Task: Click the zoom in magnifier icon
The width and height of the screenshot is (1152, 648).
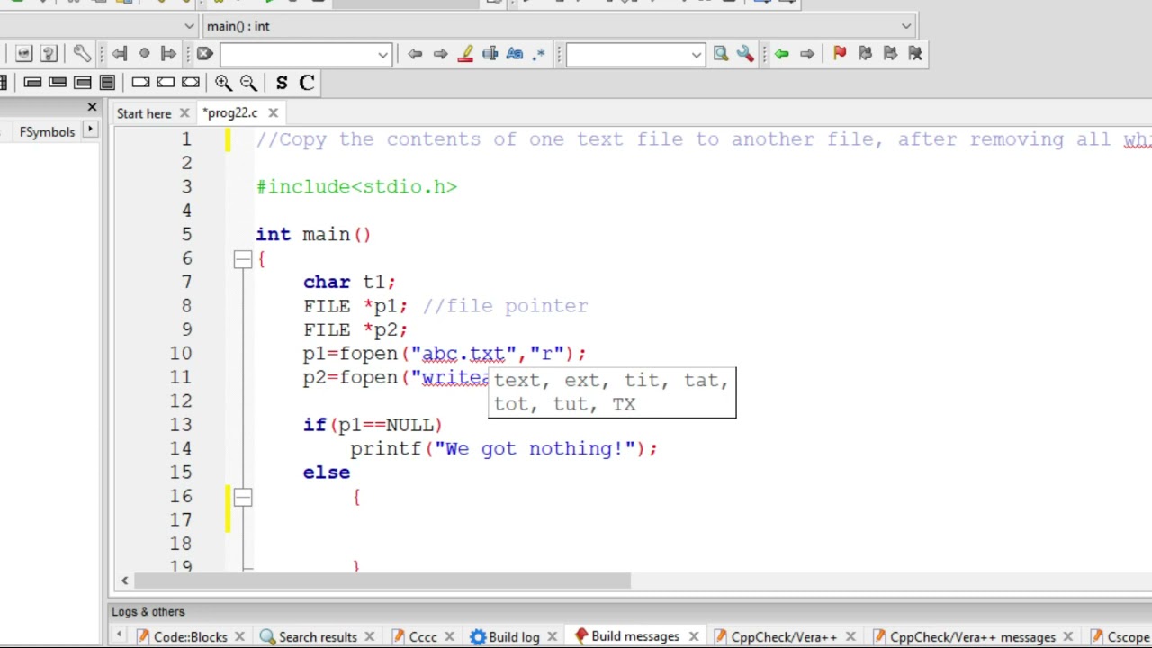Action: pos(223,83)
